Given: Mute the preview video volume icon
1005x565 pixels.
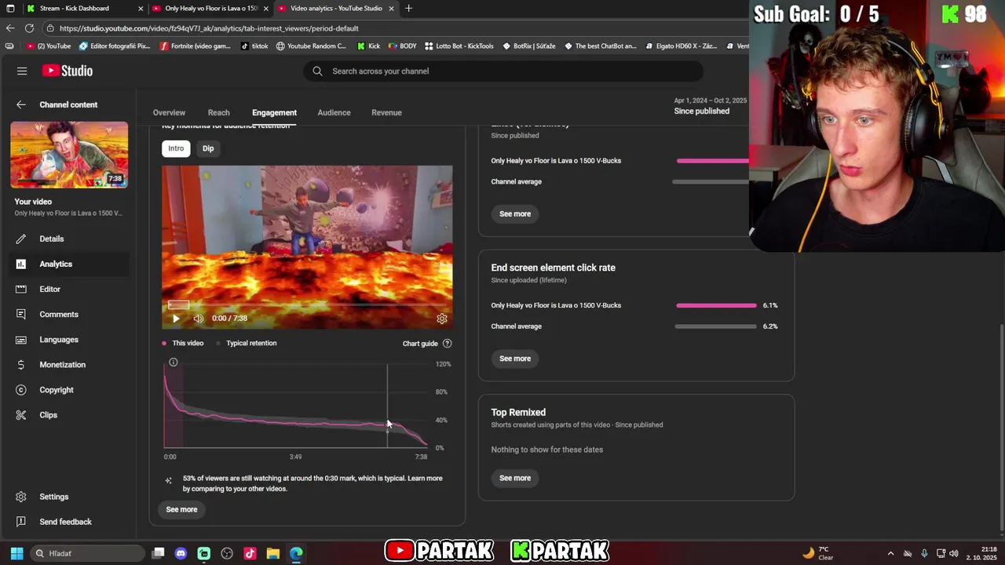Looking at the screenshot, I should [x=198, y=319].
